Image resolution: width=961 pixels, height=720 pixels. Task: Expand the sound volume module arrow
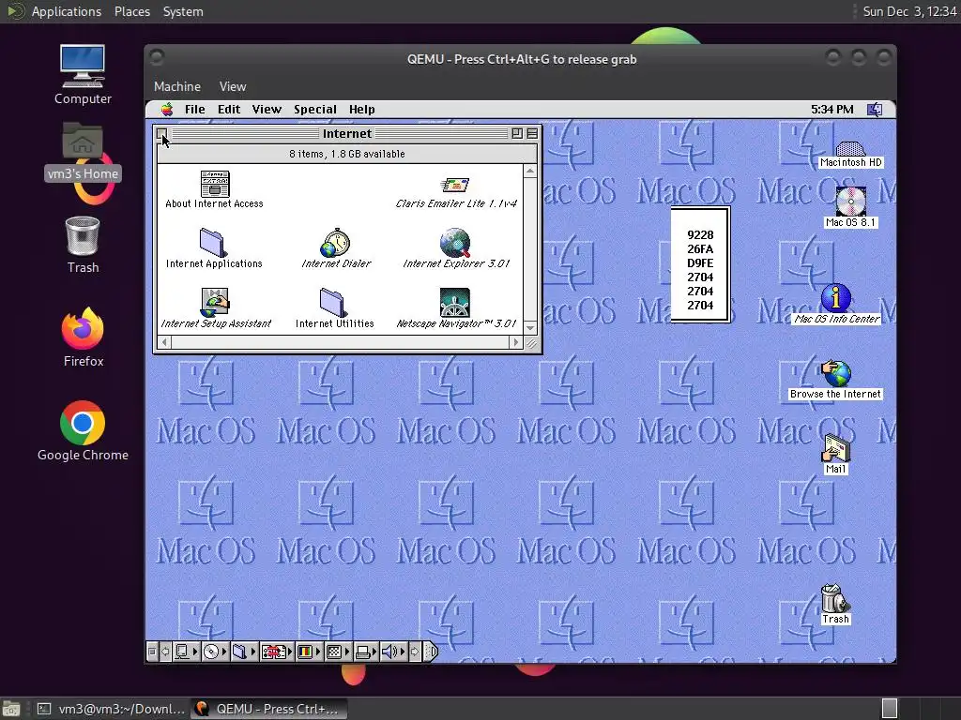tap(403, 652)
